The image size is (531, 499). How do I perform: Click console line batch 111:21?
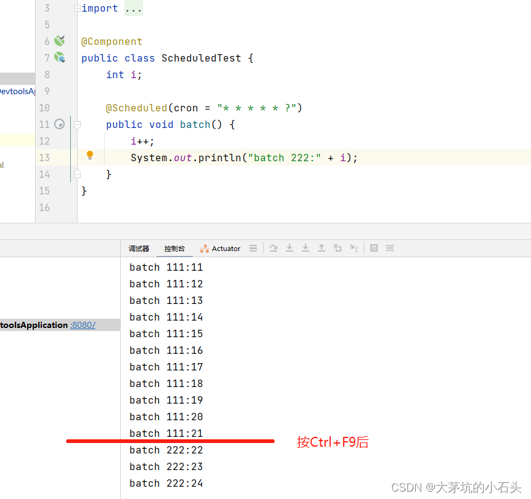point(166,433)
